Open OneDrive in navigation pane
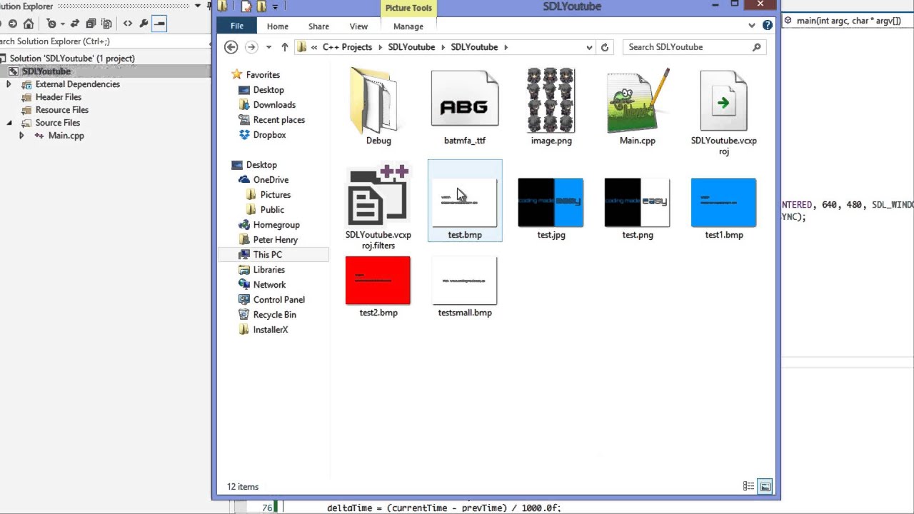The height and width of the screenshot is (514, 914). point(271,180)
